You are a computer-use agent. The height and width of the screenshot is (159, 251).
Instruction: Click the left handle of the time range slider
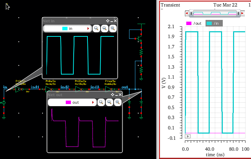tap(191, 13)
